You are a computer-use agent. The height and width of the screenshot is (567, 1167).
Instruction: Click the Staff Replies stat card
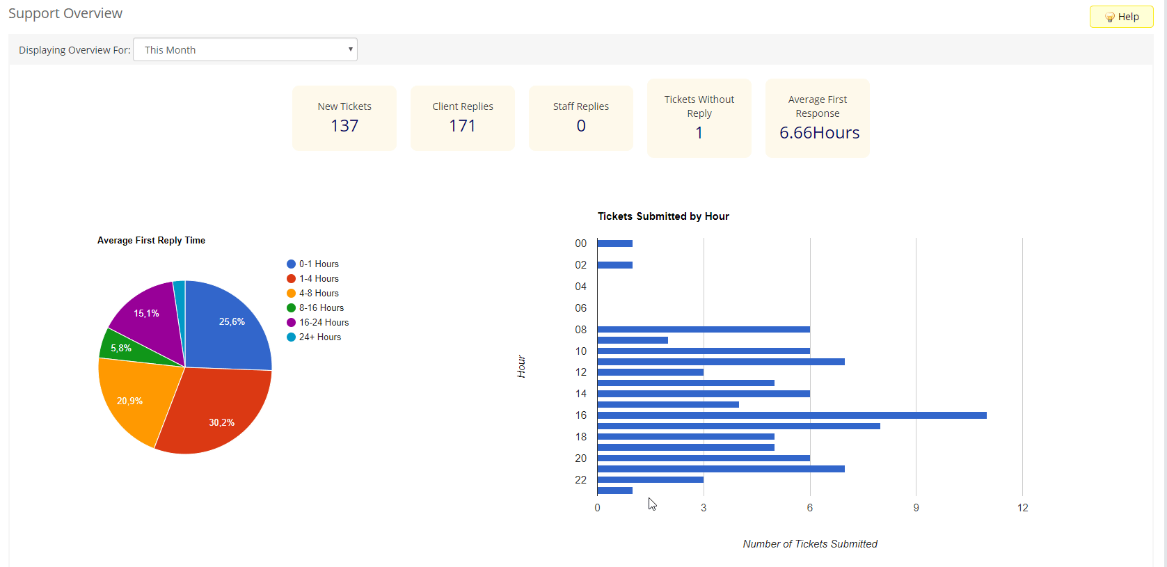[581, 118]
